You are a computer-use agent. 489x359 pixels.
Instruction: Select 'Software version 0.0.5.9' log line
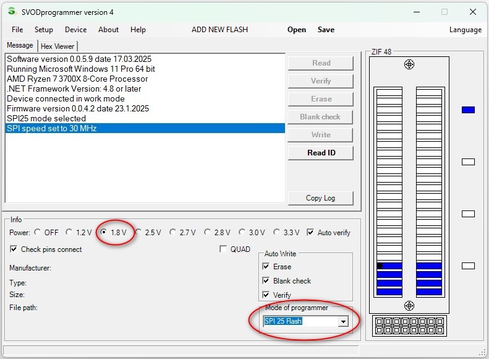click(145, 59)
